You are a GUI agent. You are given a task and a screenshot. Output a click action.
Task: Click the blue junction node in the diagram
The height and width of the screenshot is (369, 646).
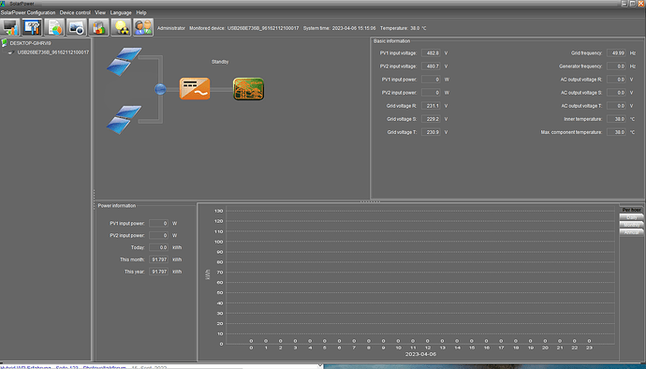coord(160,89)
